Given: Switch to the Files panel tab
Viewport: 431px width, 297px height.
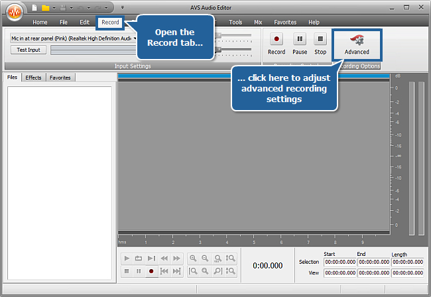Looking at the screenshot, I should [x=13, y=77].
